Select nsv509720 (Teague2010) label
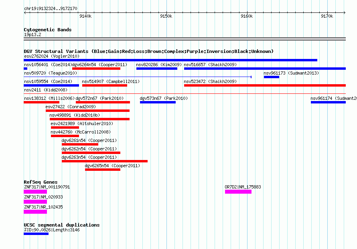The width and height of the screenshot is (357, 249). click(x=51, y=73)
